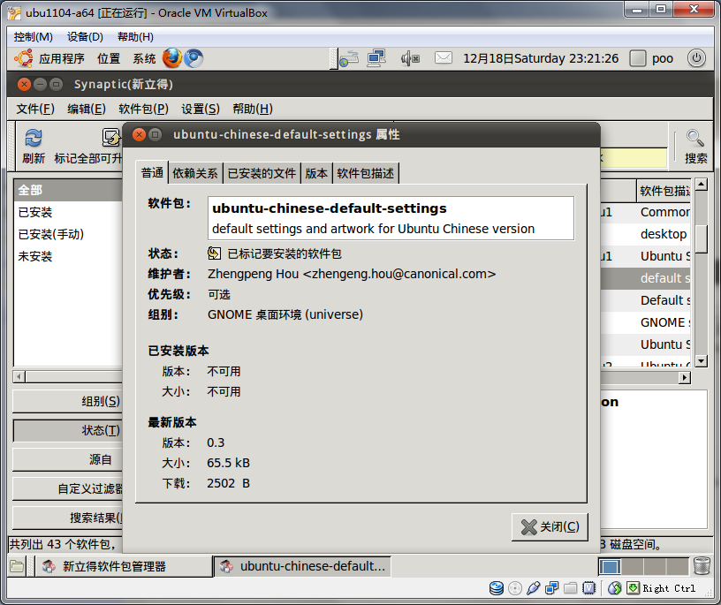Open VirtualBox 控制(M) menu
This screenshot has height=605, width=721.
click(33, 37)
